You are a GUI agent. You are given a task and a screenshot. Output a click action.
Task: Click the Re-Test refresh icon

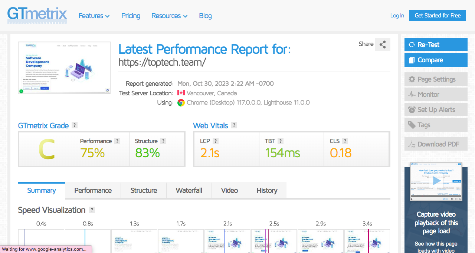point(412,45)
